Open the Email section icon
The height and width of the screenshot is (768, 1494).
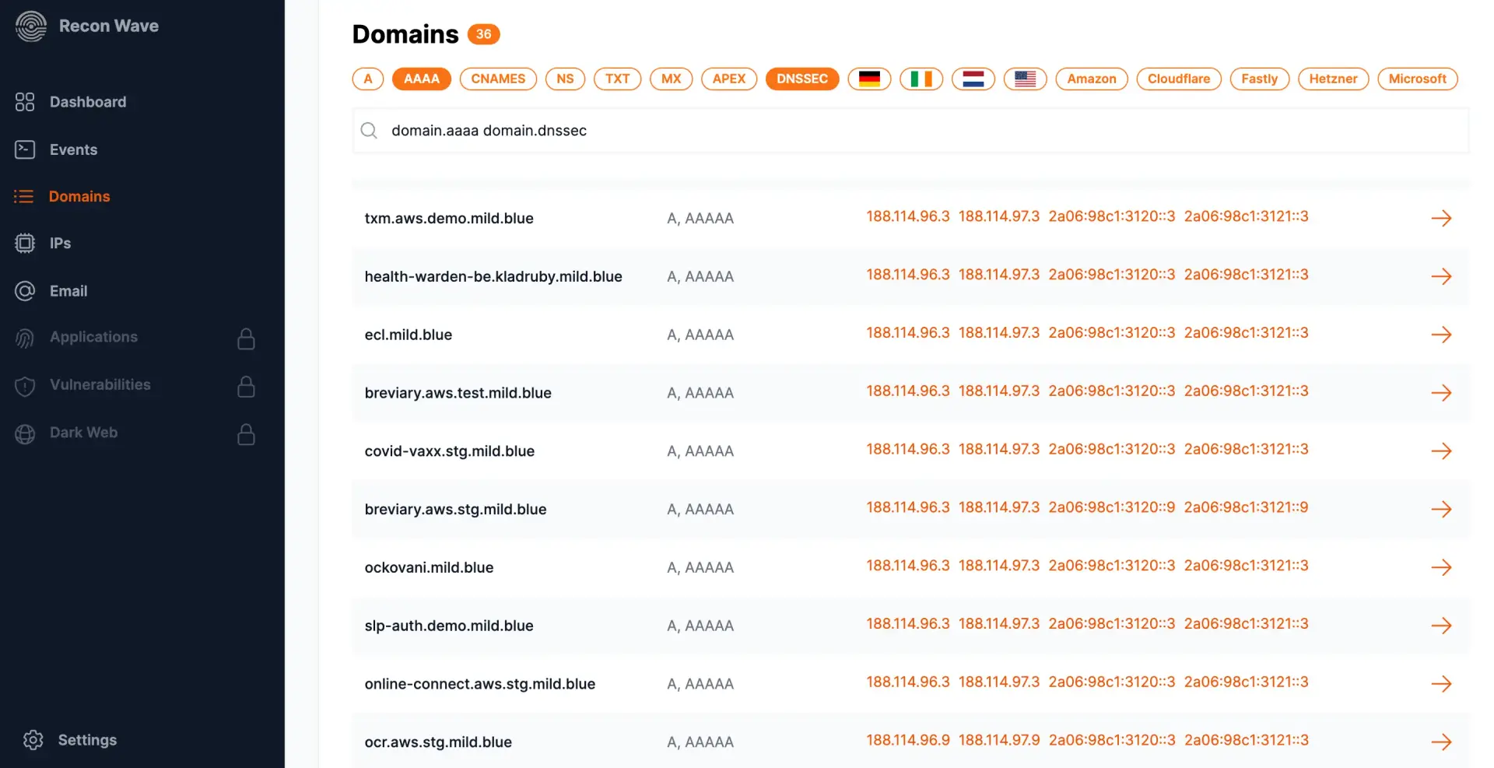(24, 291)
